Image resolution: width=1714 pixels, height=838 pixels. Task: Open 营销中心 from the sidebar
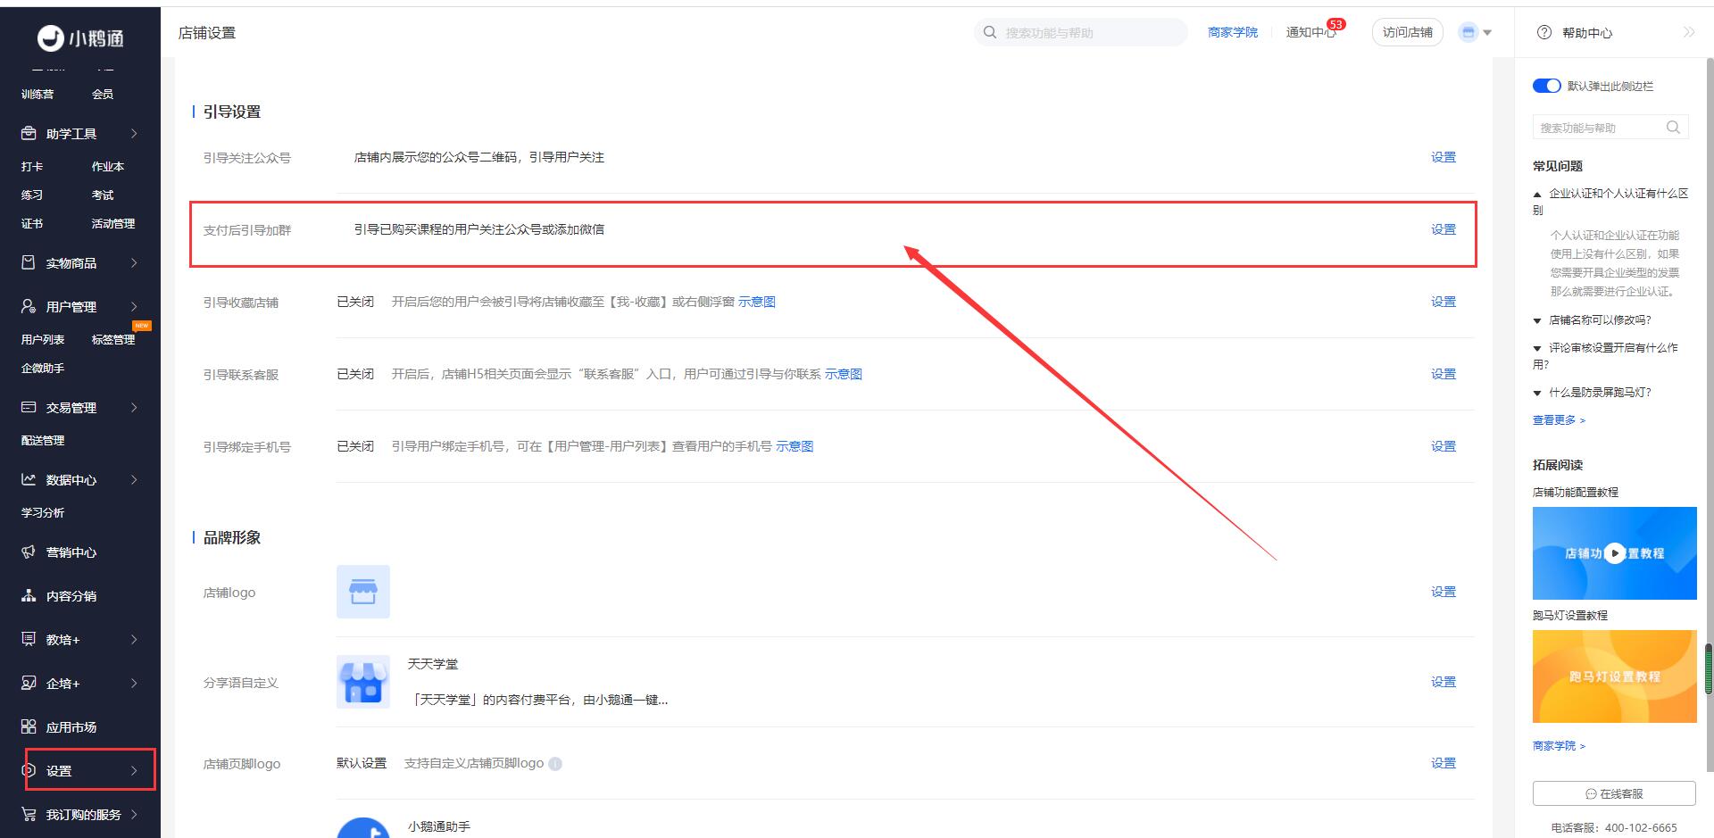pyautogui.click(x=71, y=552)
